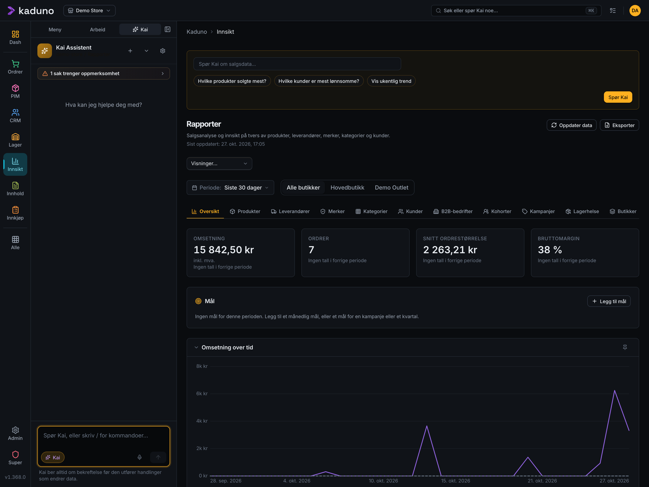Switch to Leverandører tab
This screenshot has width=649, height=487.
click(x=290, y=211)
